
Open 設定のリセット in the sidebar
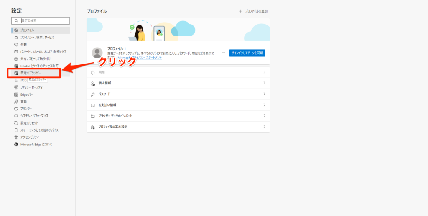[x=29, y=123]
